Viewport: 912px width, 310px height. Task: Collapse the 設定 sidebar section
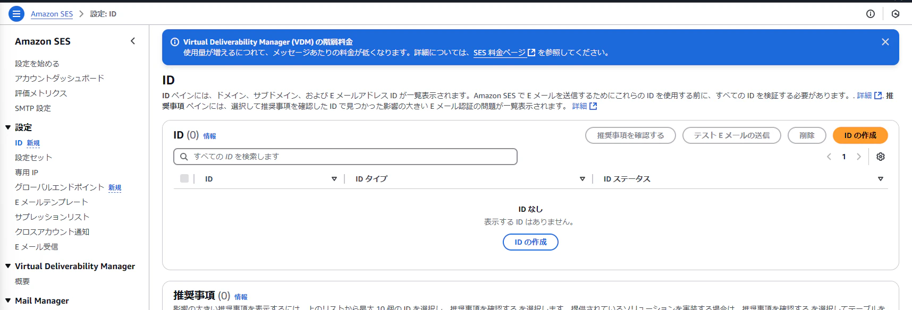point(8,127)
